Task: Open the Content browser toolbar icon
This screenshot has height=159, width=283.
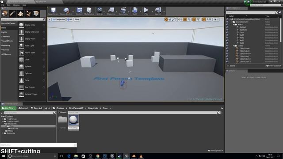Action: pos(79,10)
